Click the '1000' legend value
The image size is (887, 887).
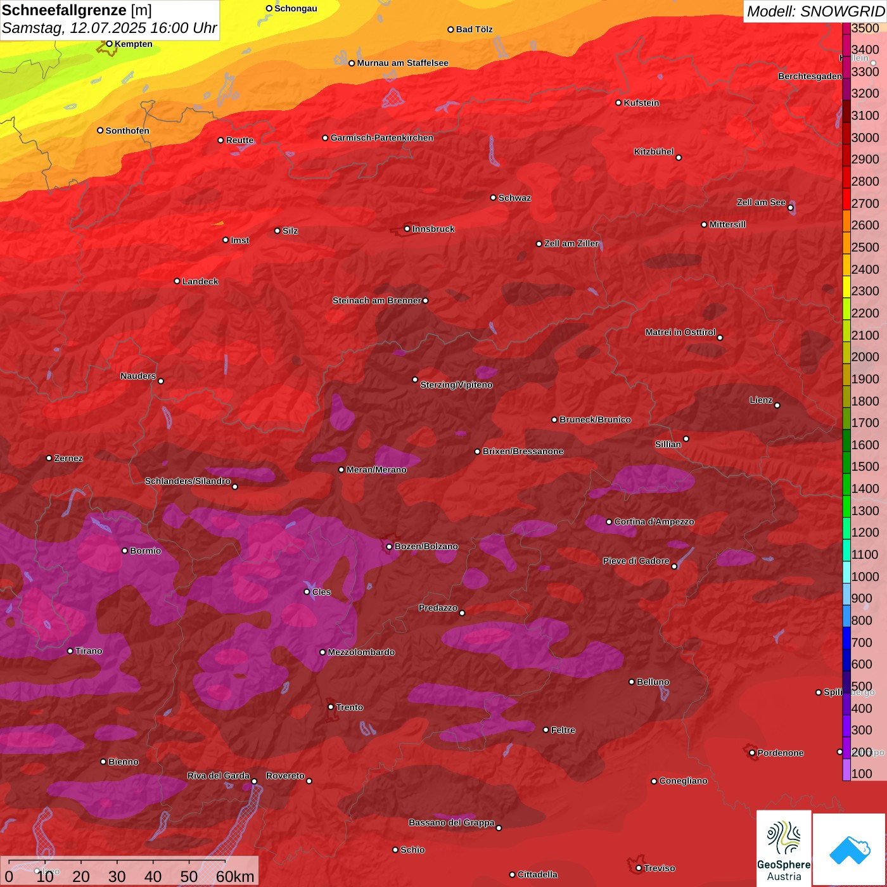point(865,577)
